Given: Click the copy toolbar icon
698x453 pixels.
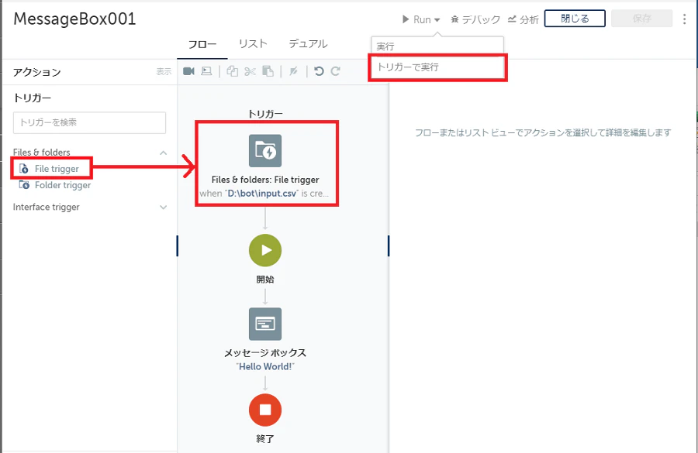Looking at the screenshot, I should 233,71.
